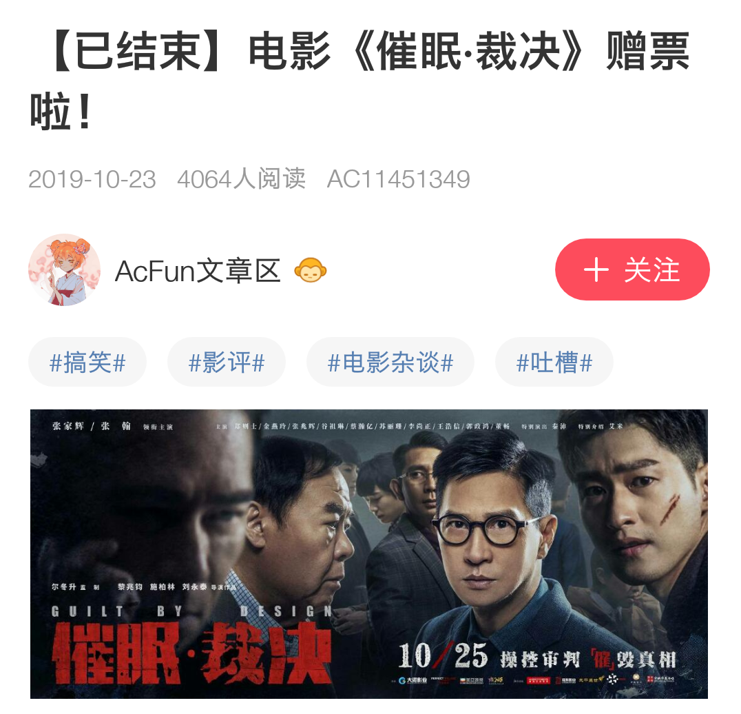
Task: Click the red 催眠·裁决 title on the poster
Action: point(191,653)
